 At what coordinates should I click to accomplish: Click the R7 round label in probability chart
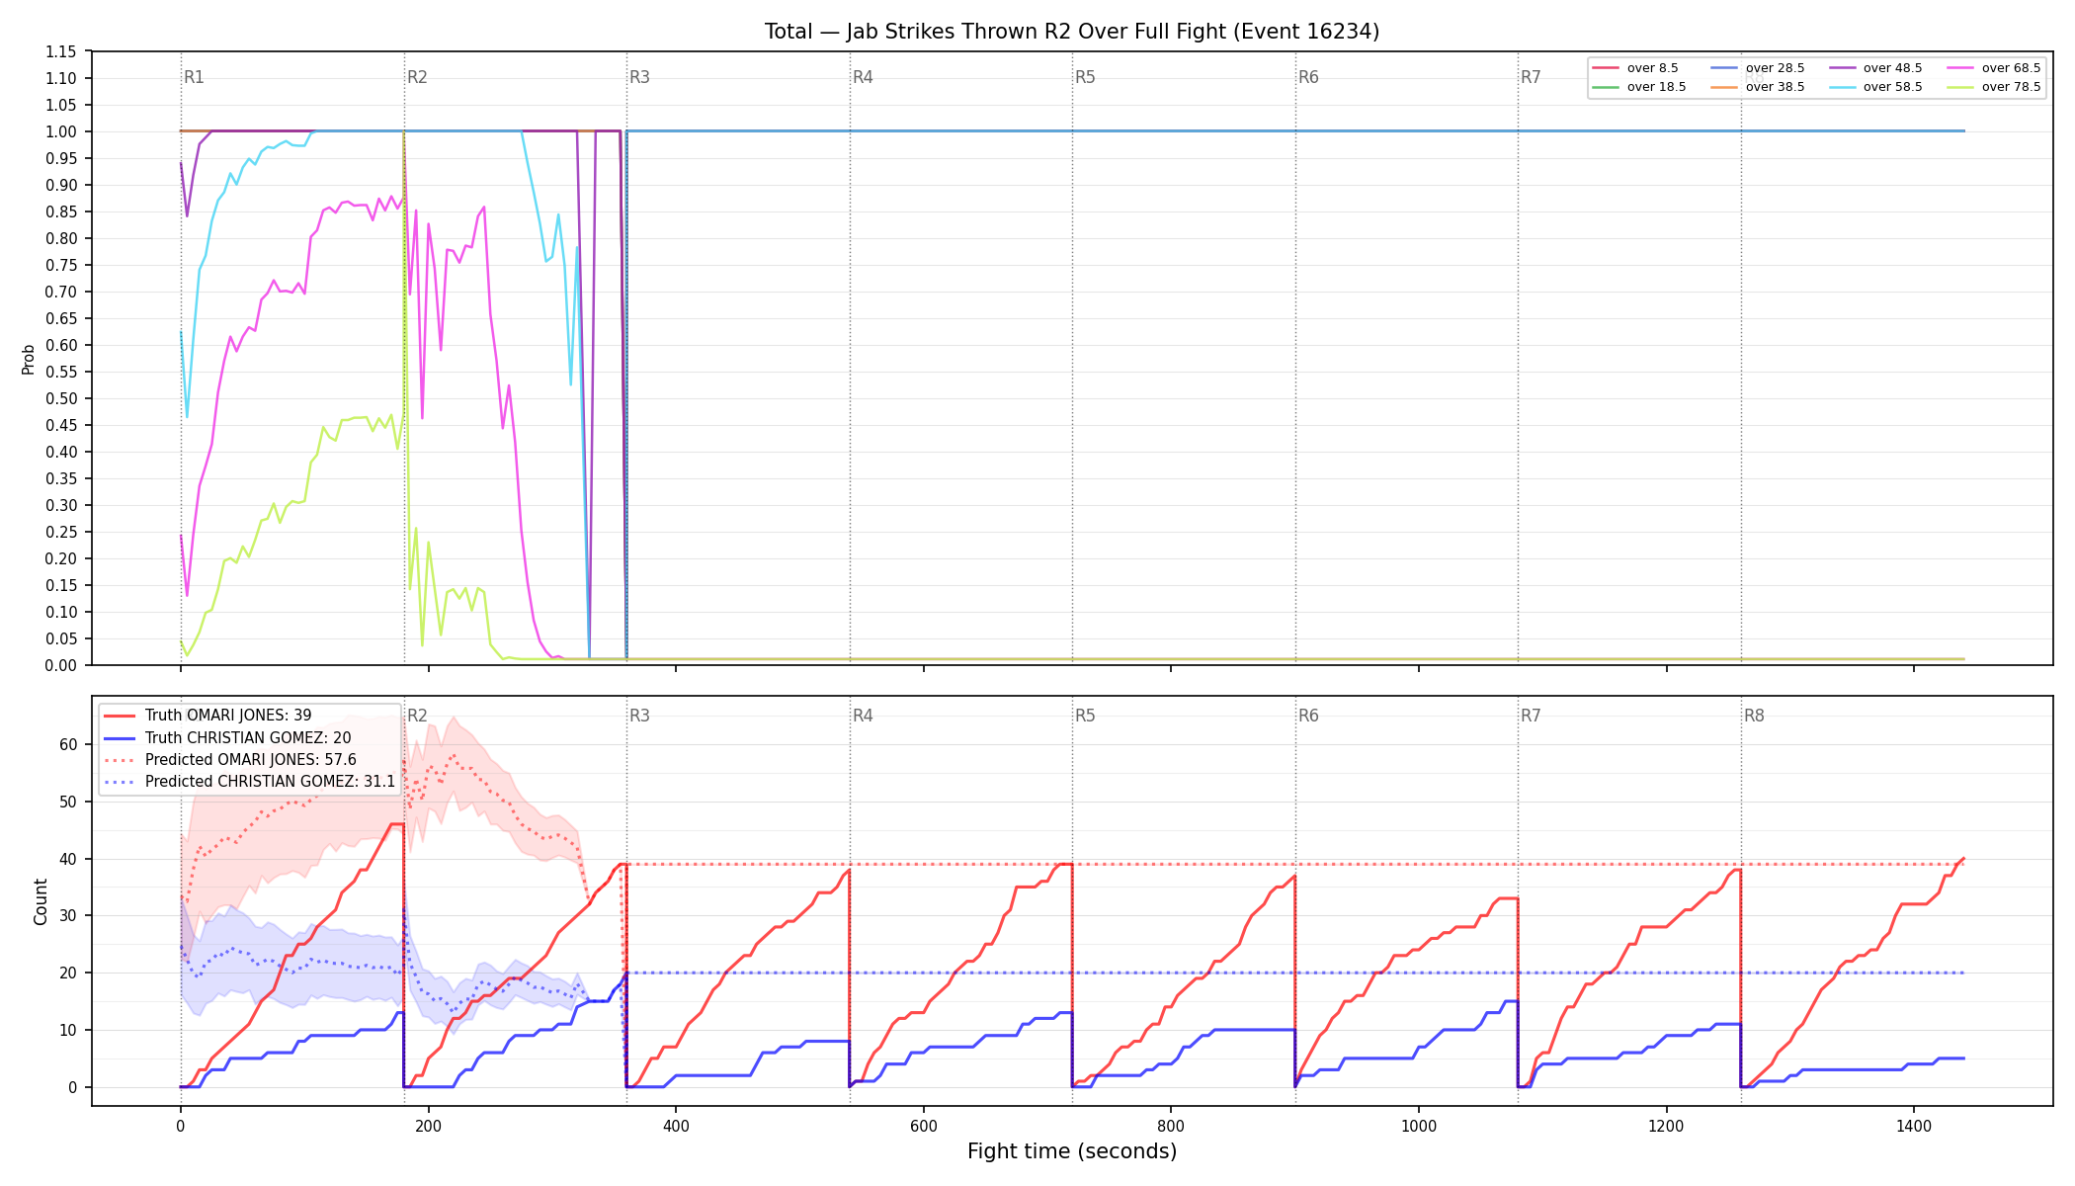[1531, 77]
